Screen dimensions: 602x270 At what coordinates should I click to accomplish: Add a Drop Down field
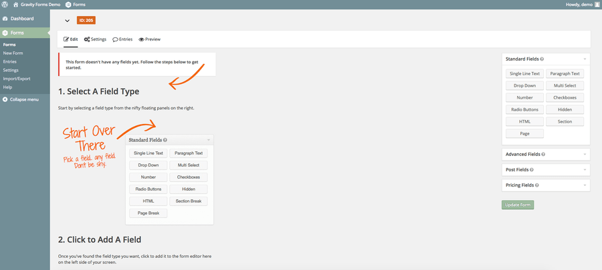[x=525, y=85]
